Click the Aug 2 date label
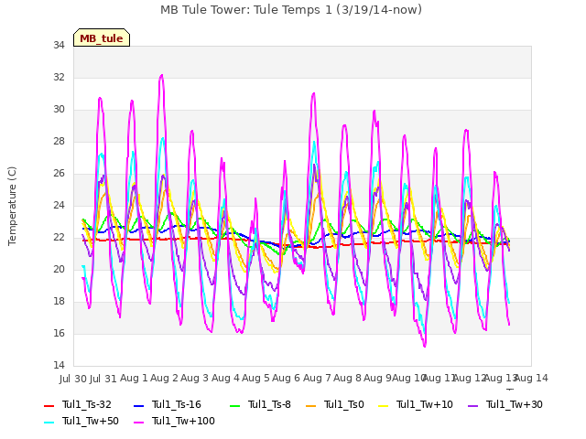Screen dimensions: 586x439 coord(165,379)
